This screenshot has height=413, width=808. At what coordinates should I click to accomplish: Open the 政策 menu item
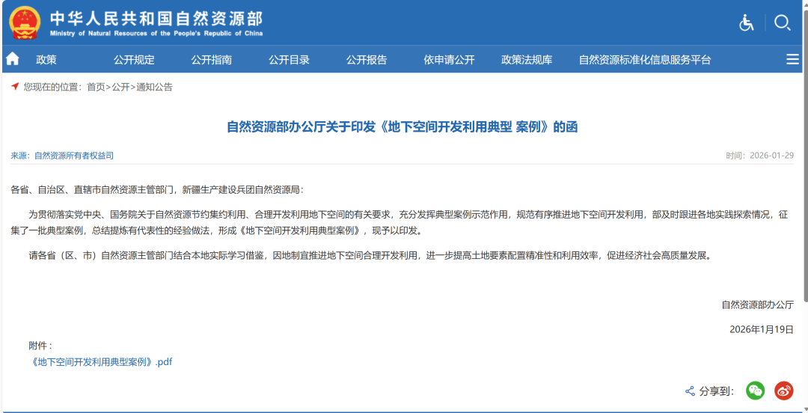point(46,60)
